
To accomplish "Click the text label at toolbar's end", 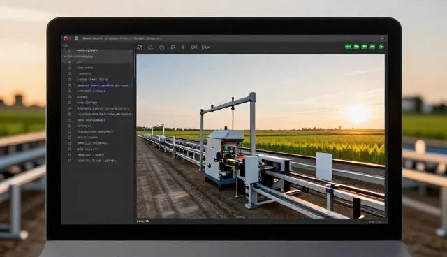I will tap(206, 47).
